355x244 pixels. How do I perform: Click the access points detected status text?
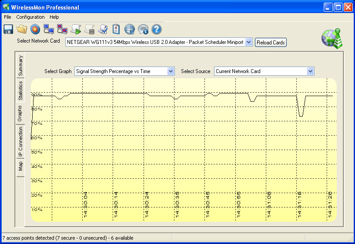(68, 238)
